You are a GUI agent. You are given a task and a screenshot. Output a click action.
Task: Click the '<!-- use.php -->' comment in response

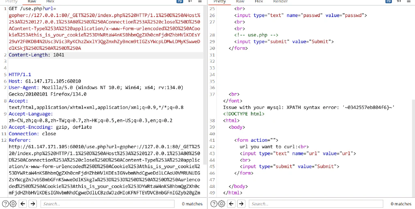tap(256, 35)
